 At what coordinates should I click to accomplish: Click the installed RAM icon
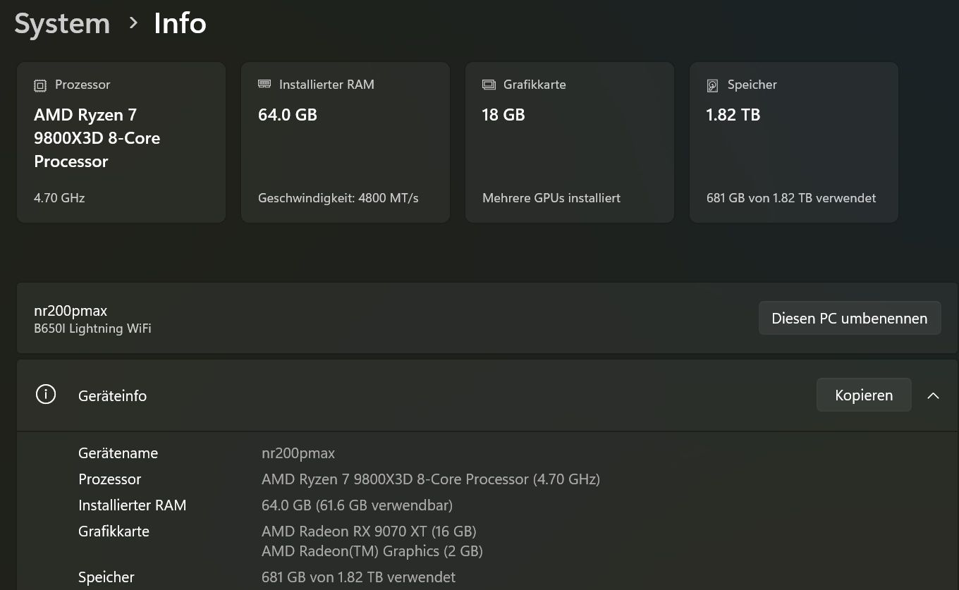[x=264, y=84]
